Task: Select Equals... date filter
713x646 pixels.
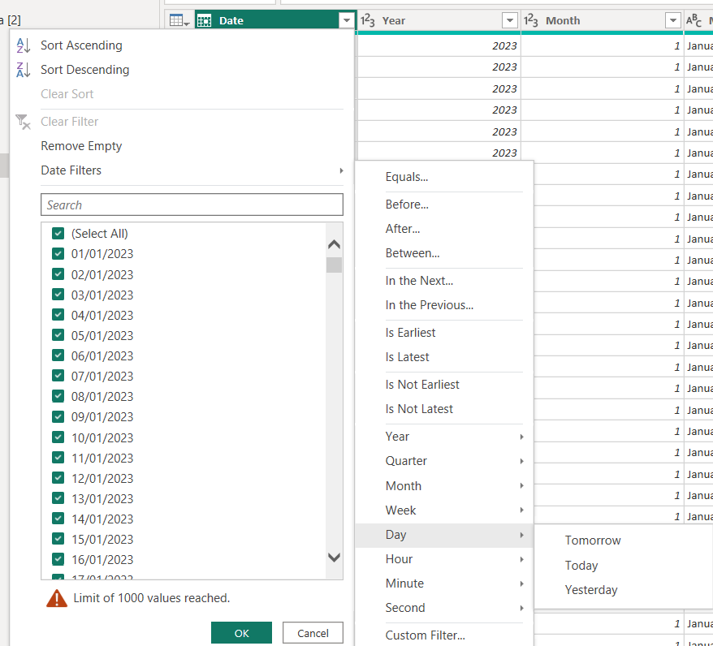Action: tap(407, 177)
